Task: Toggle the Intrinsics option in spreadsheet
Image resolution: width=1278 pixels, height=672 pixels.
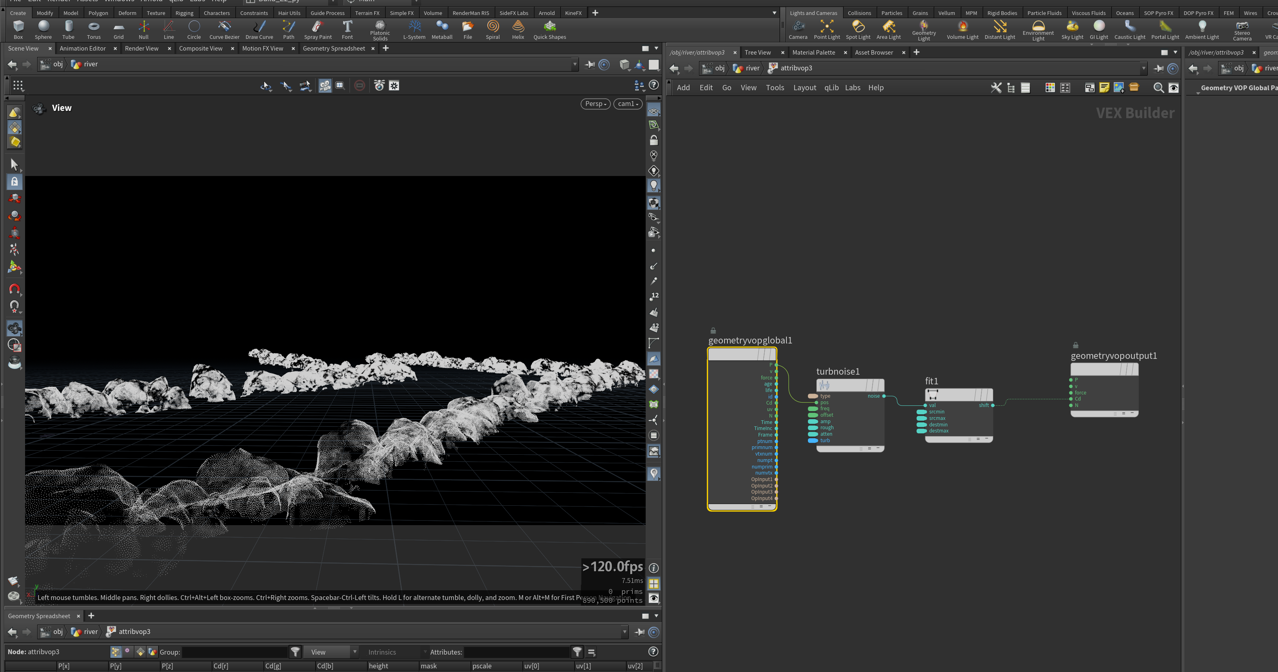Action: click(382, 652)
